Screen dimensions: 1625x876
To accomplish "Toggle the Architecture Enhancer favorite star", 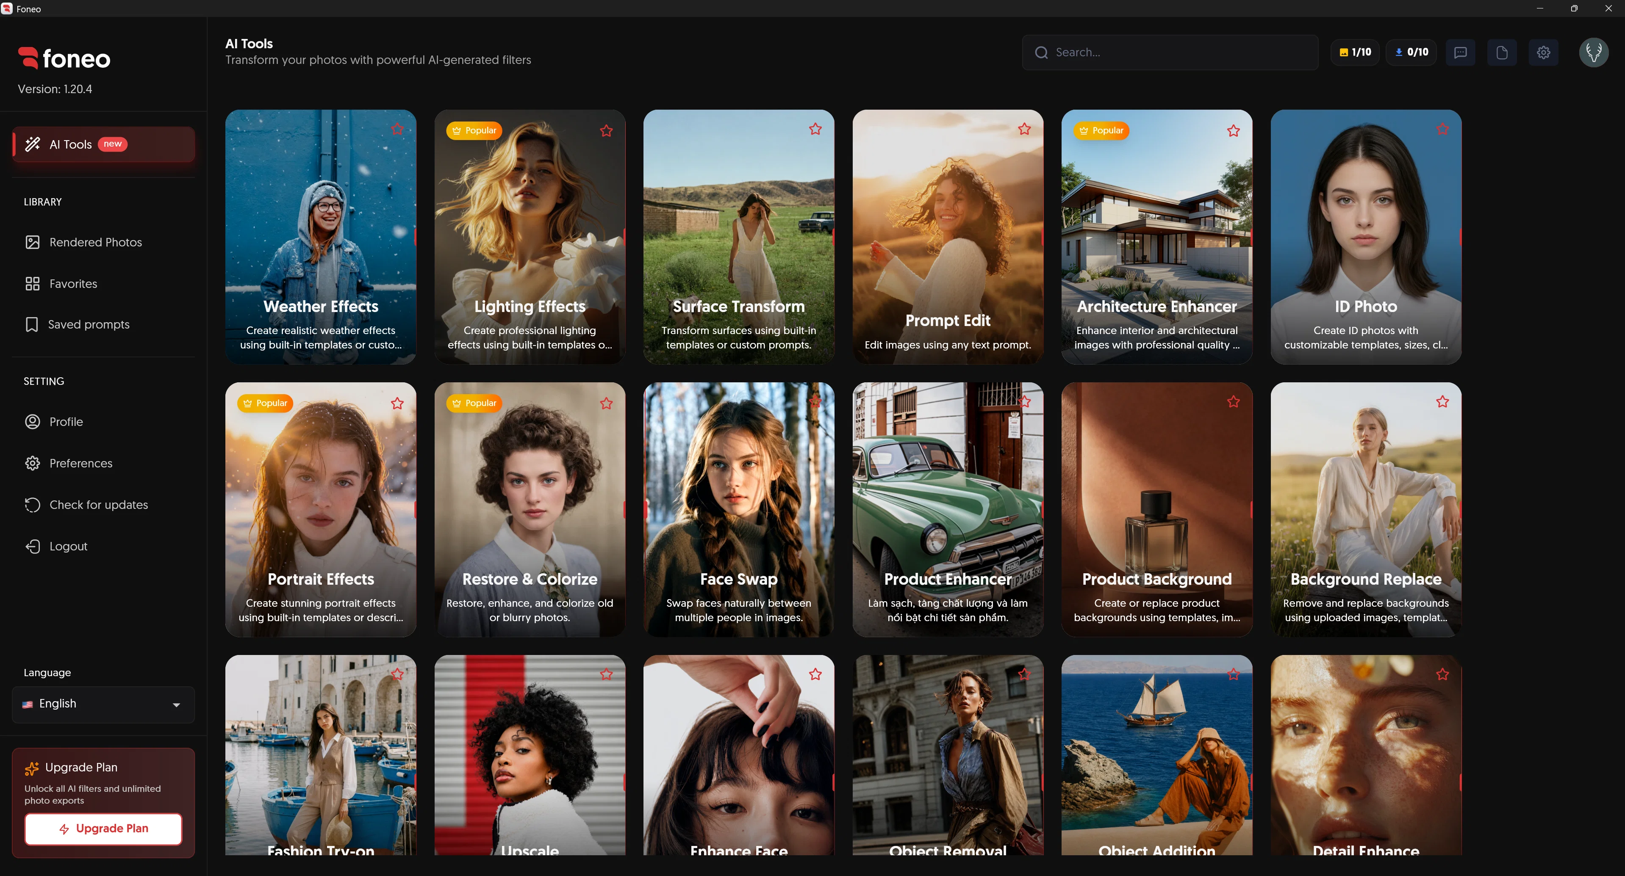I will coord(1233,130).
